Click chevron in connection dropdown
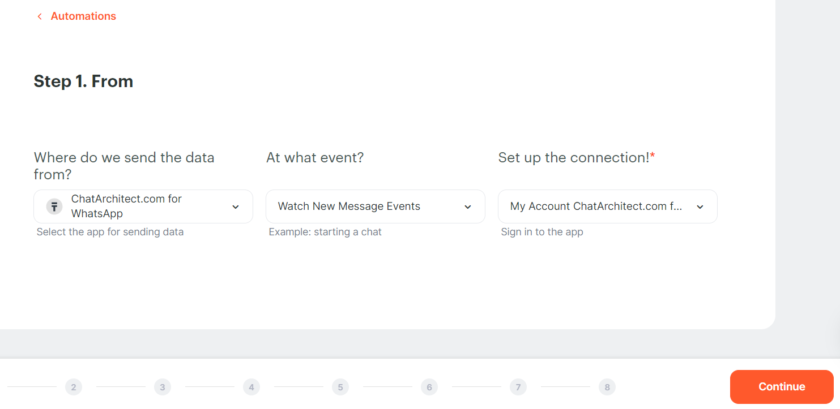840x409 pixels. (700, 207)
